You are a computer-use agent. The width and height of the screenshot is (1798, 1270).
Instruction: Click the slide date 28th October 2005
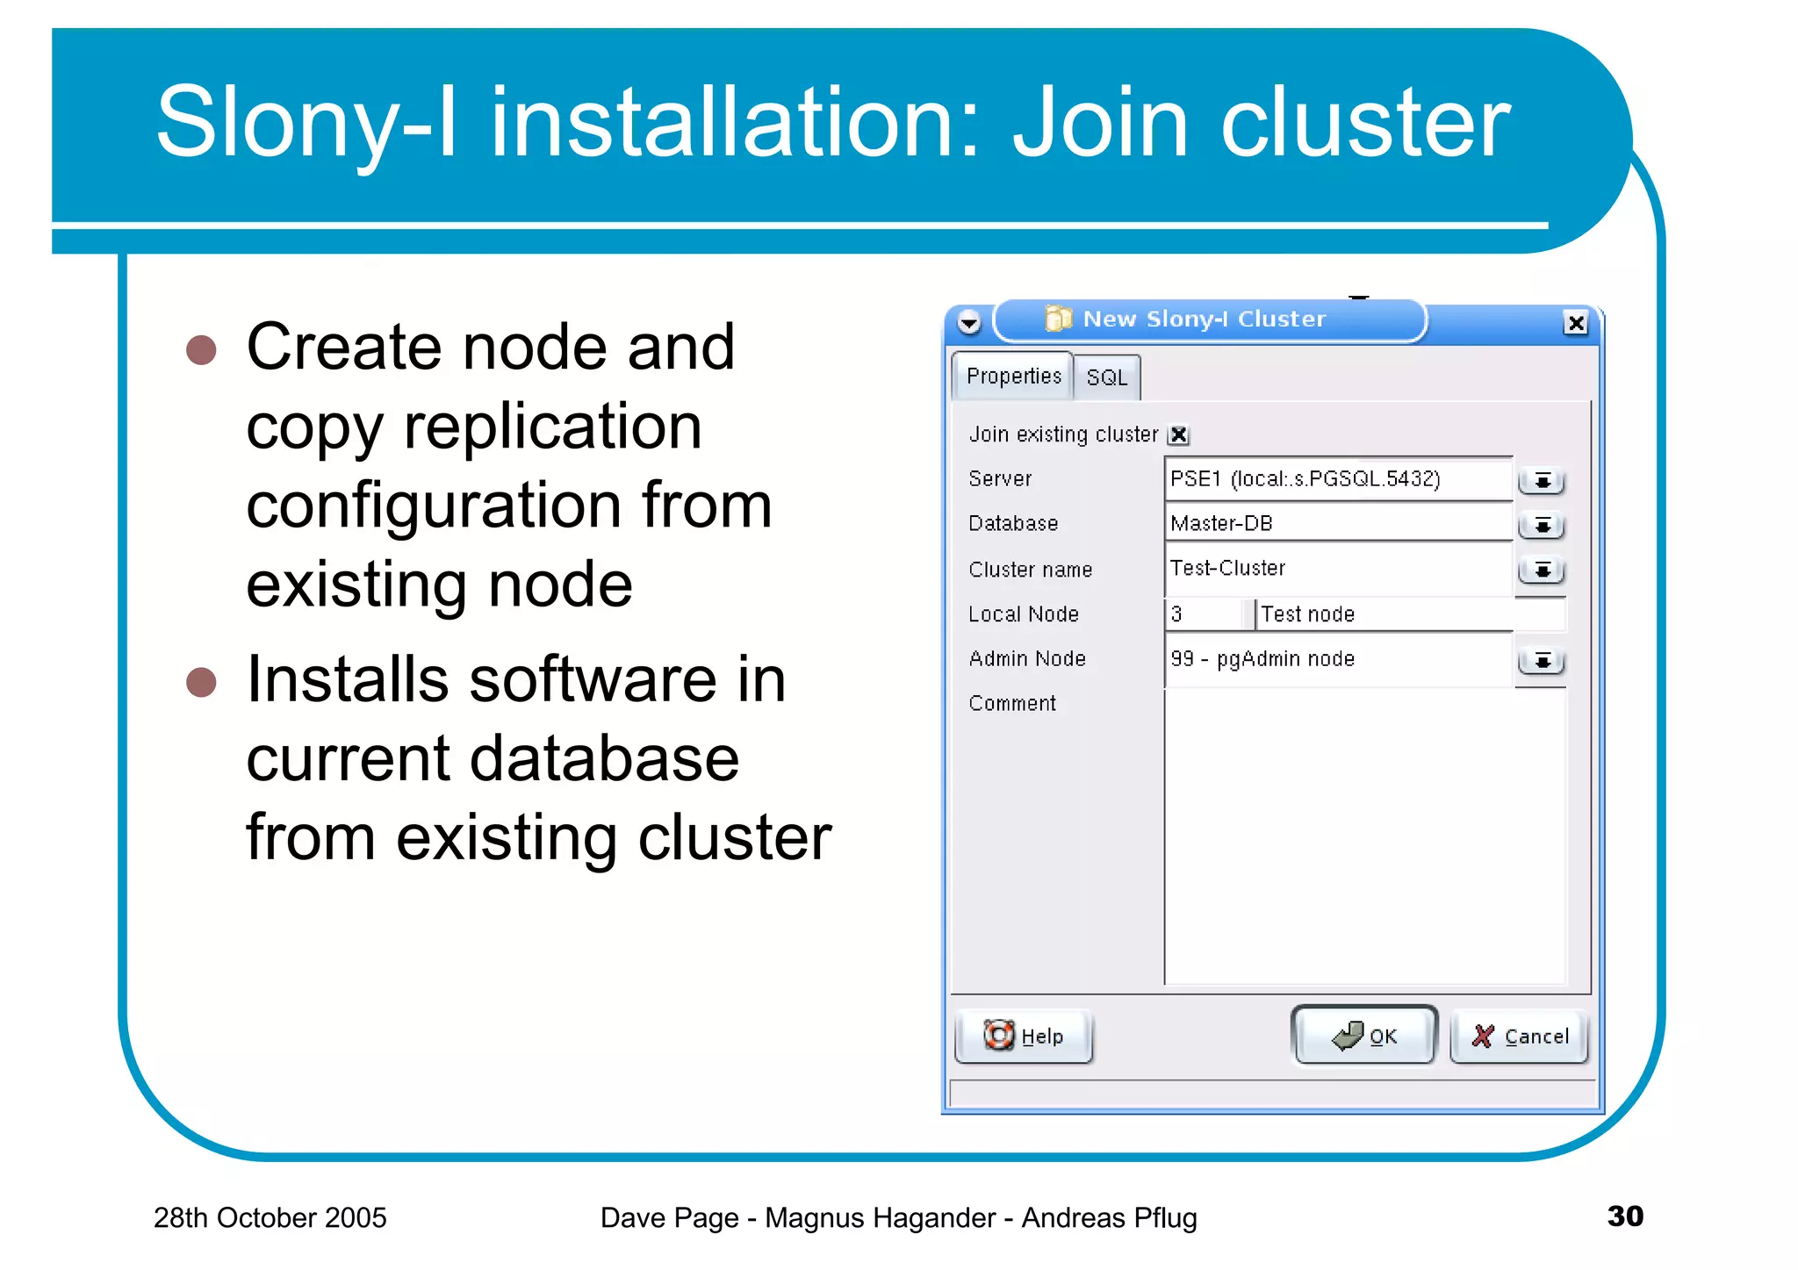270,1218
